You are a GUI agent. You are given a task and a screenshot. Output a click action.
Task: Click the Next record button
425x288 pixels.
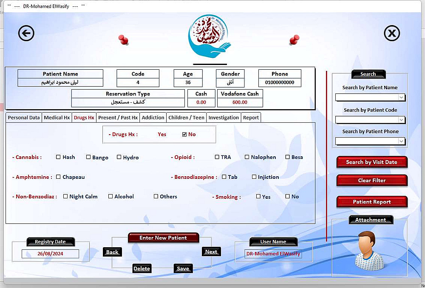pyautogui.click(x=211, y=252)
